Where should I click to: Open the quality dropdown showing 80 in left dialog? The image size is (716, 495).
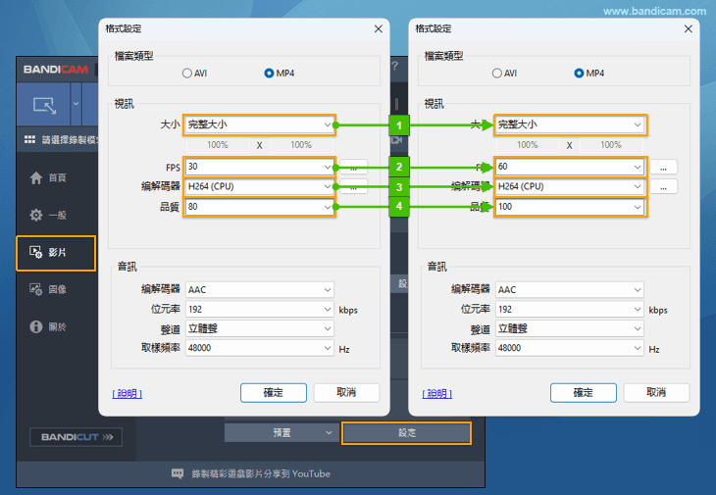259,207
